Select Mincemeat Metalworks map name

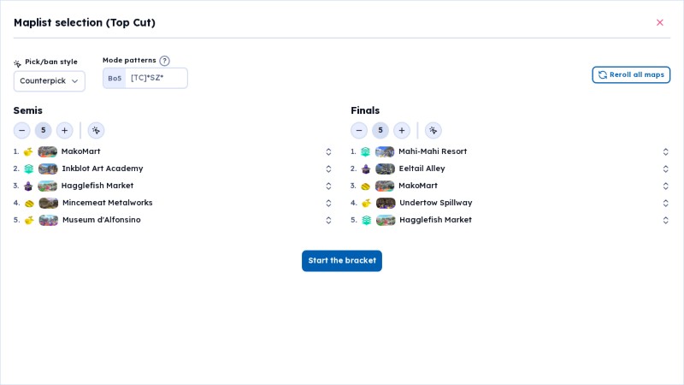coord(108,203)
